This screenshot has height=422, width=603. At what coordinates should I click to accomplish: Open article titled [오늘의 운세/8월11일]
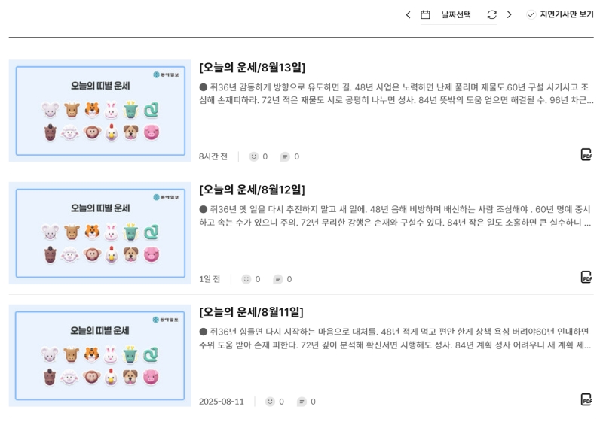coord(251,312)
